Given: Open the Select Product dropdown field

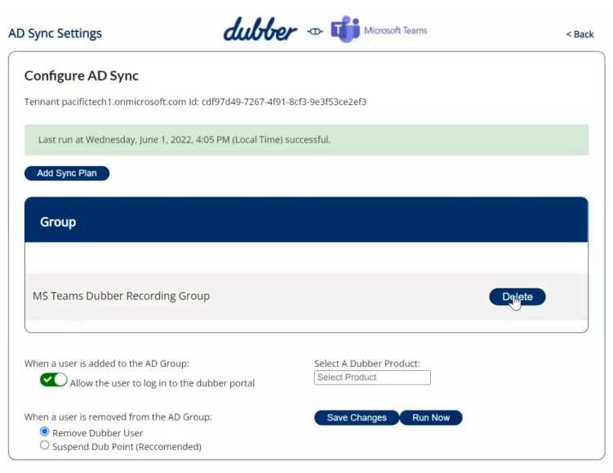Looking at the screenshot, I should 372,378.
